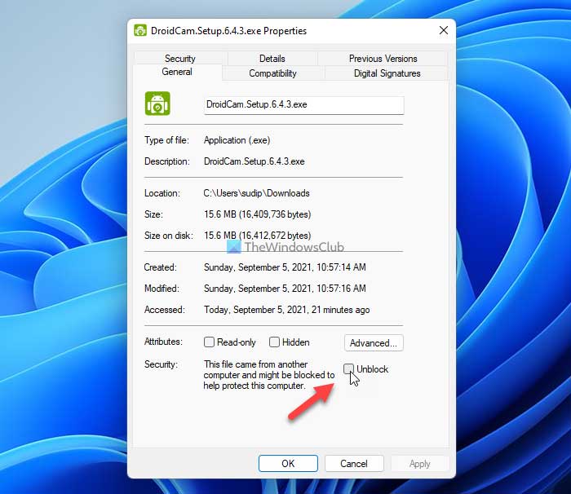The width and height of the screenshot is (571, 494).
Task: Click the Size value 15.6 MB (16,409,736 bytes)
Action: click(258, 214)
